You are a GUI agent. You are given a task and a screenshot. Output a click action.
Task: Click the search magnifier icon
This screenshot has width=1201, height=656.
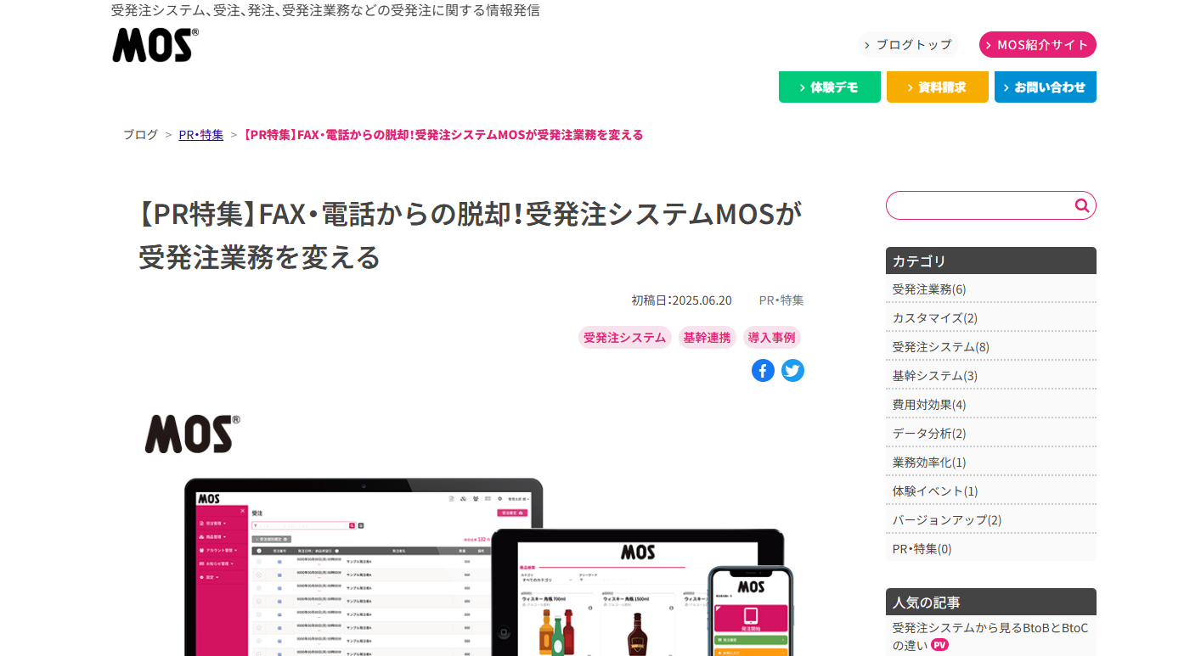pyautogui.click(x=1081, y=205)
